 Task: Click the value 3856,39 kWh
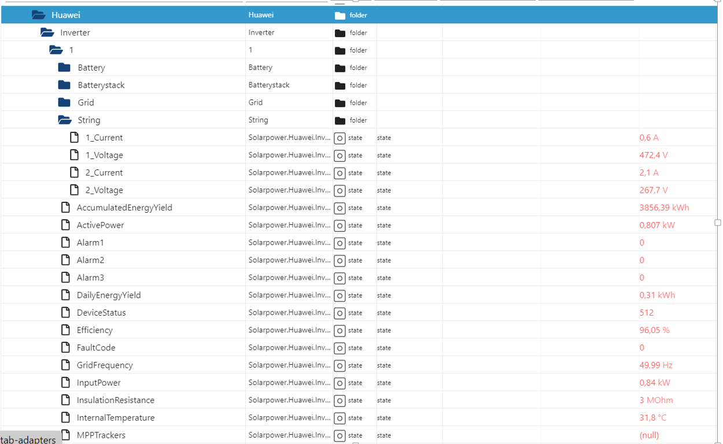(x=664, y=208)
